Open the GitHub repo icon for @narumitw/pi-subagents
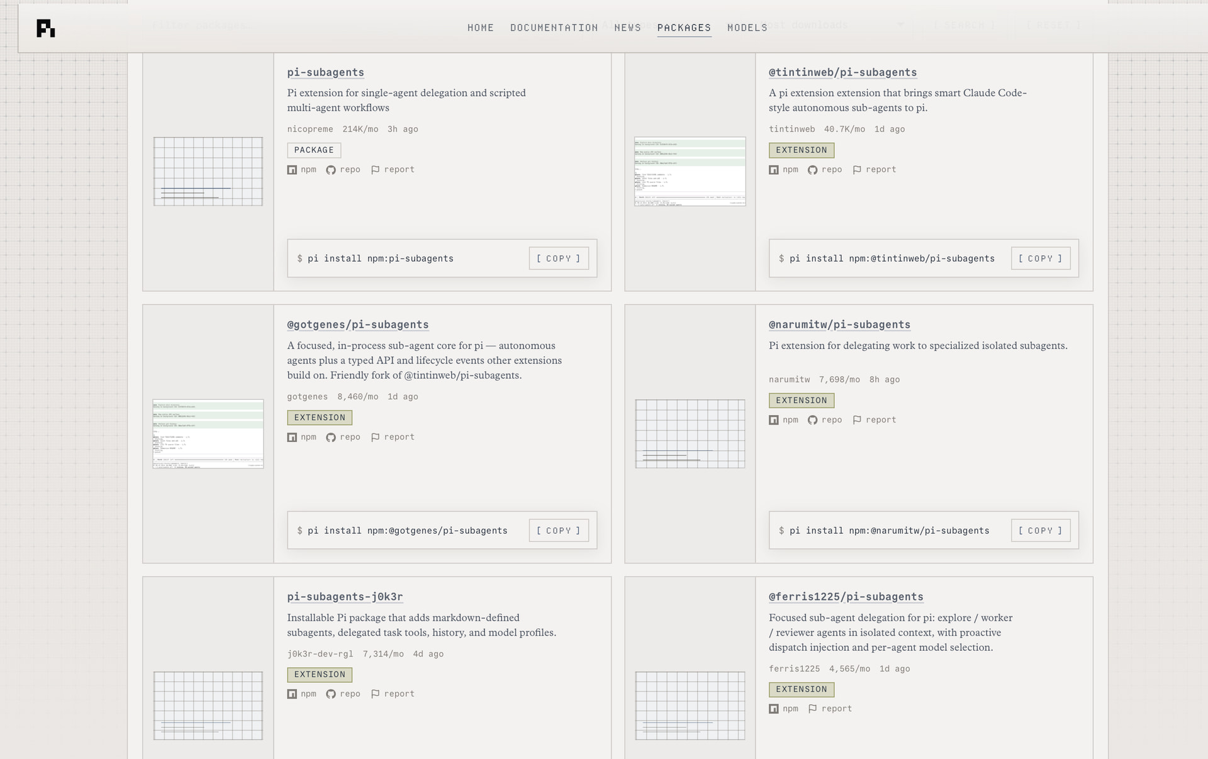 (825, 420)
